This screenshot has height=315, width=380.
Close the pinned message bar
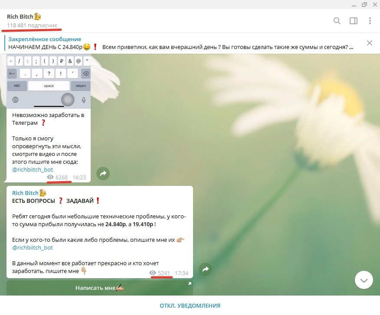point(369,43)
